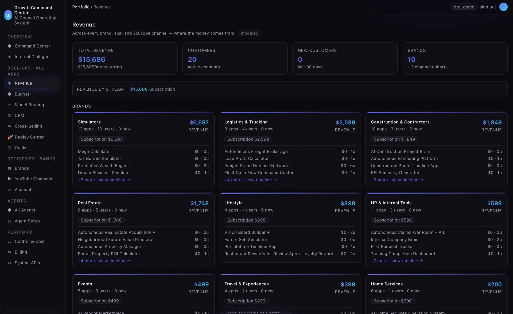Screen dimensions: 513x314
Task: Click the Subscription $2,599 chip
Action: tap(248, 139)
